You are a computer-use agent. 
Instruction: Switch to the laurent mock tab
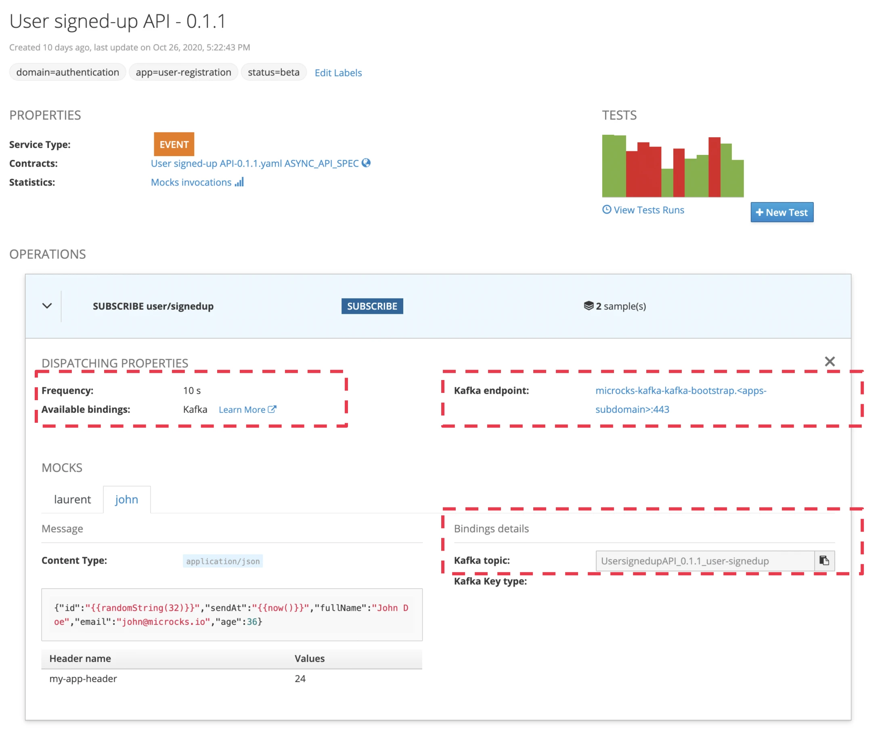[x=72, y=499]
